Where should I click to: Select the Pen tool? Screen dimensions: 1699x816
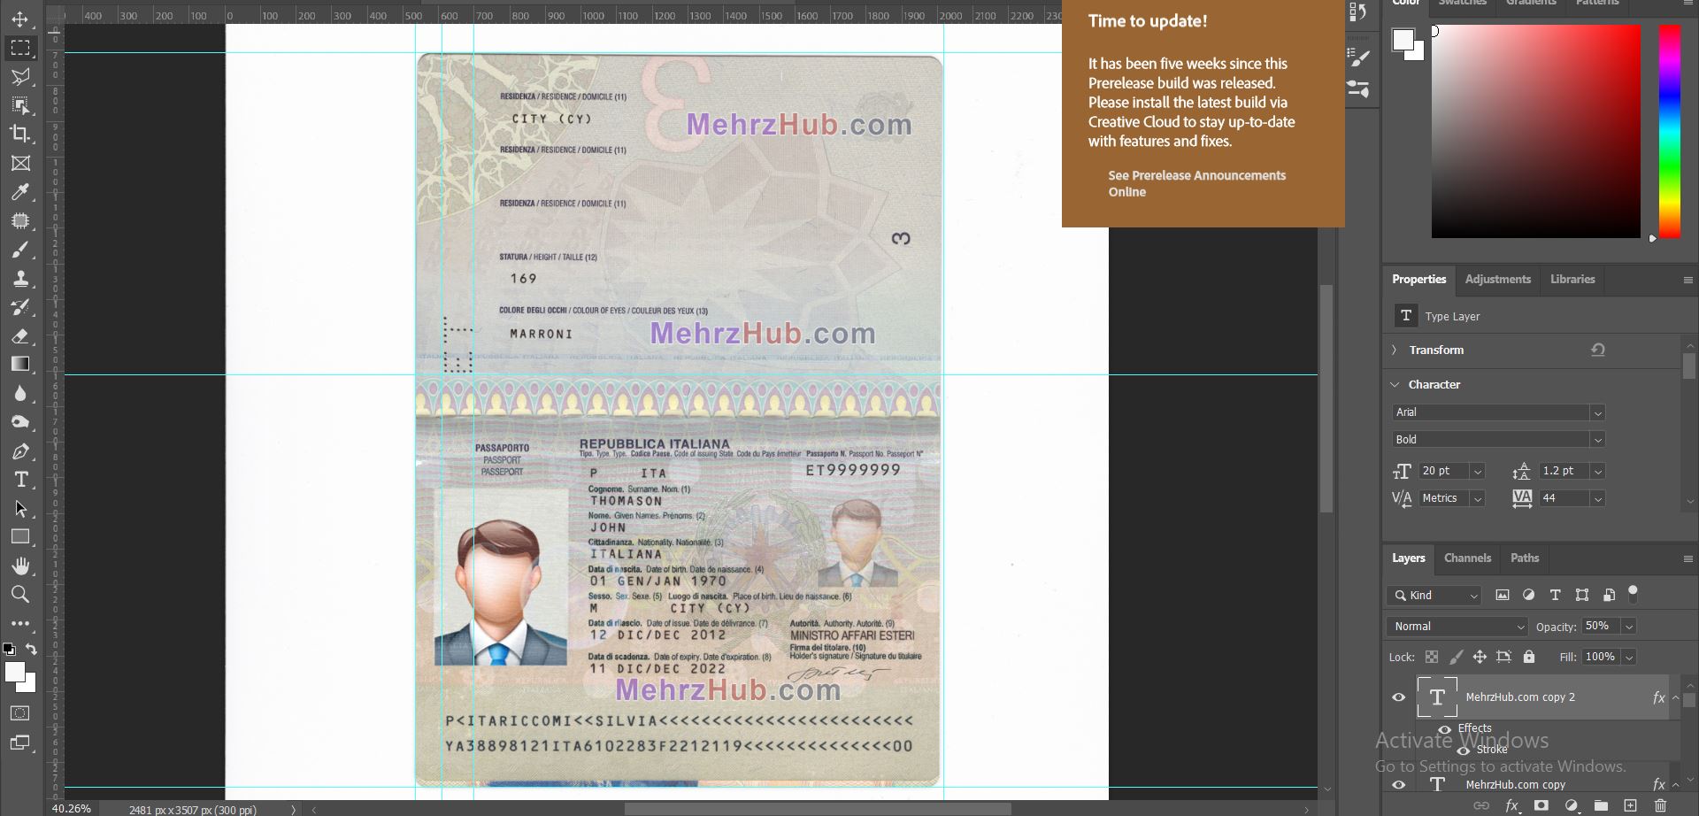20,451
